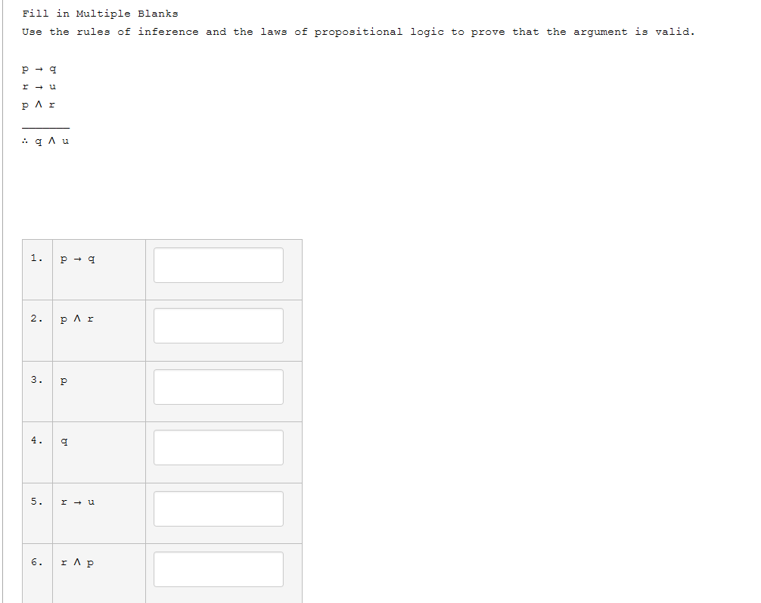The width and height of the screenshot is (761, 603).
Task: Select the statement 'r ∧ p' in row 6
Action: click(x=76, y=561)
